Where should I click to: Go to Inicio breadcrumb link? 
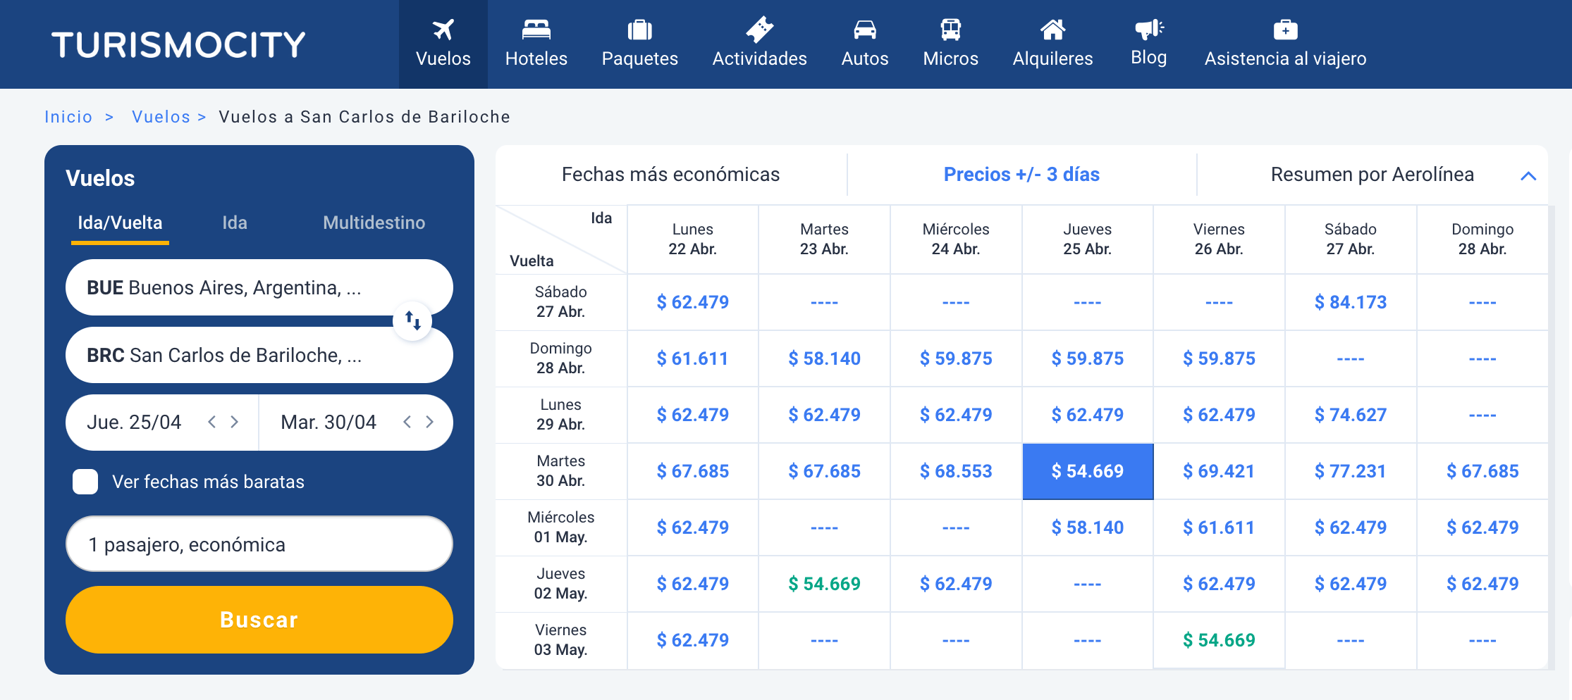pyautogui.click(x=68, y=117)
